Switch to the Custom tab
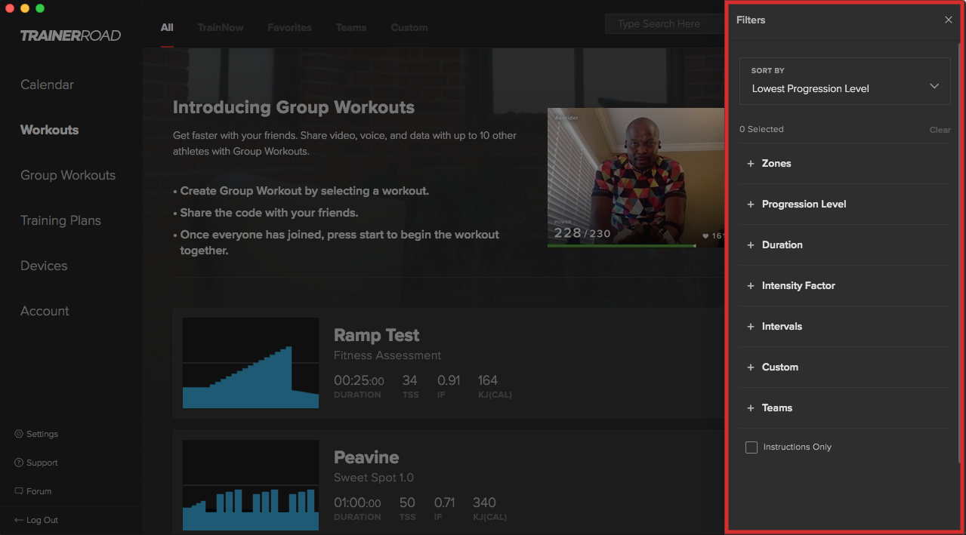 tap(409, 27)
